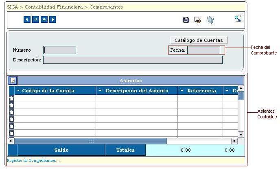Save the comprobante with the floppy disk icon
The height and width of the screenshot is (170, 280).
coord(186,20)
